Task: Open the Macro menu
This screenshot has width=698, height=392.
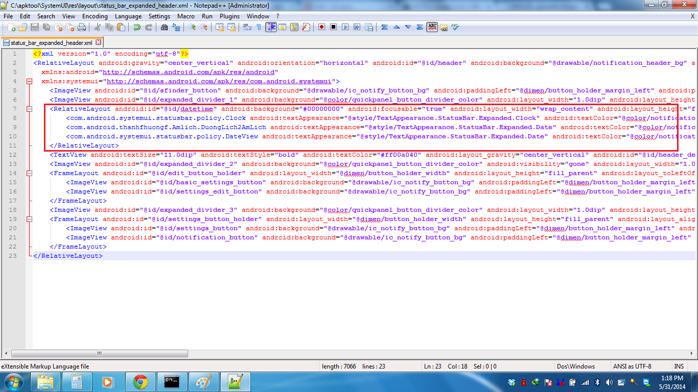Action: (186, 16)
